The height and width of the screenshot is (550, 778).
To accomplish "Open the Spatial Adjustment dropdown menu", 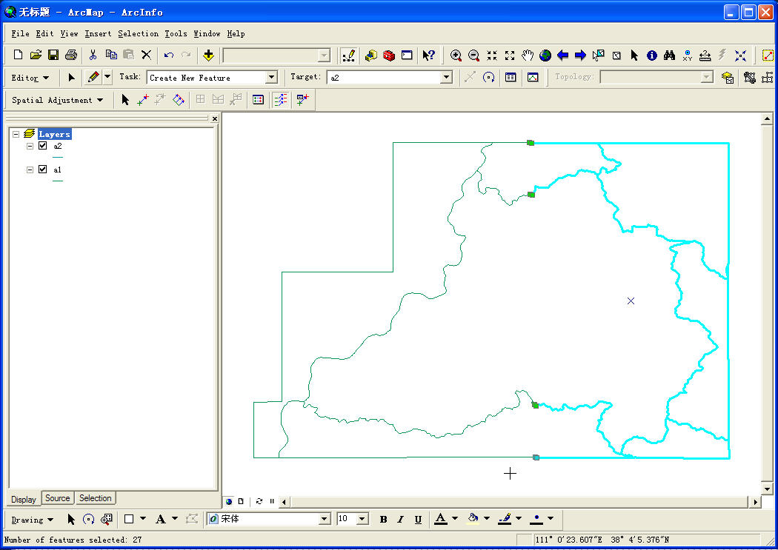I will [57, 100].
